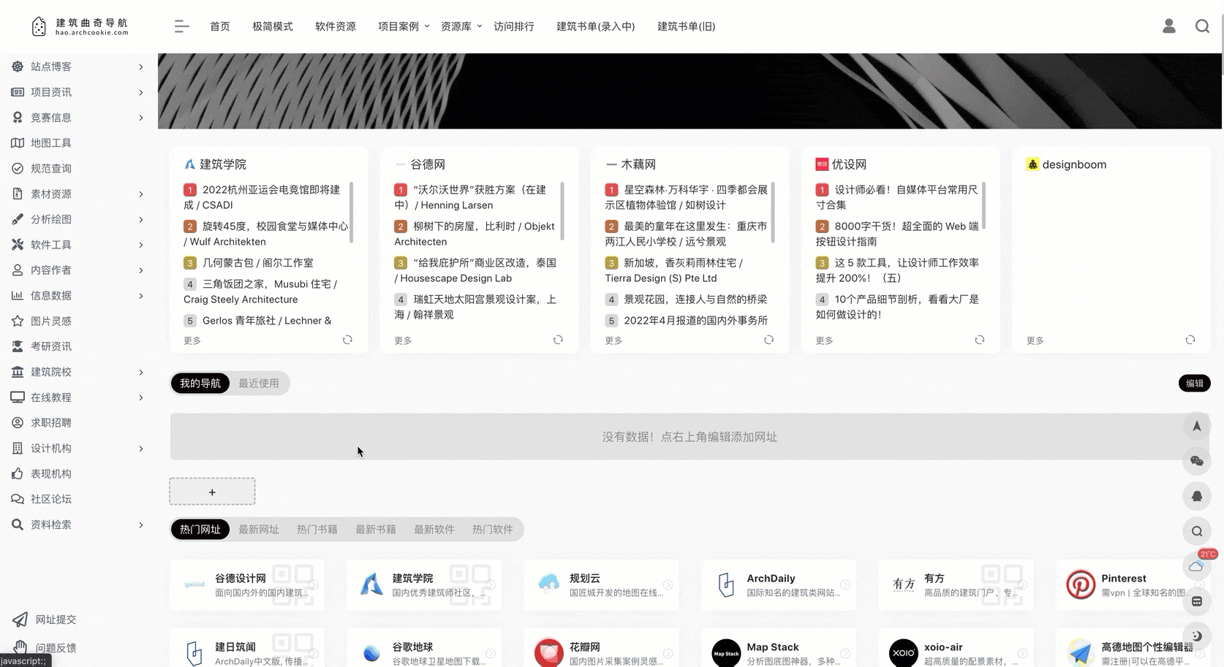The image size is (1224, 667).
Task: Click the 网址提交 paper plane link
Action: [x=45, y=620]
